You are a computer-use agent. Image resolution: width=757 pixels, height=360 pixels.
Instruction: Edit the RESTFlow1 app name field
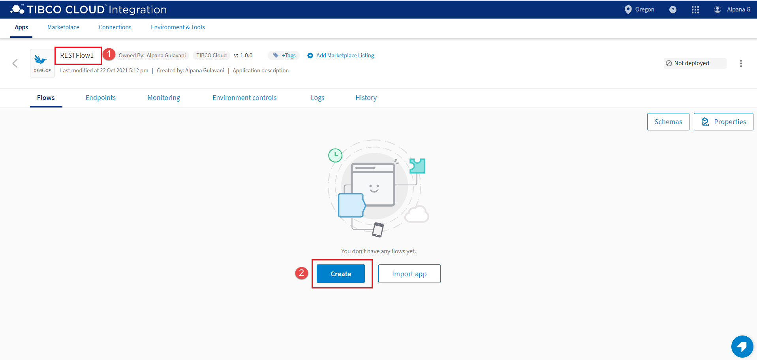[77, 55]
